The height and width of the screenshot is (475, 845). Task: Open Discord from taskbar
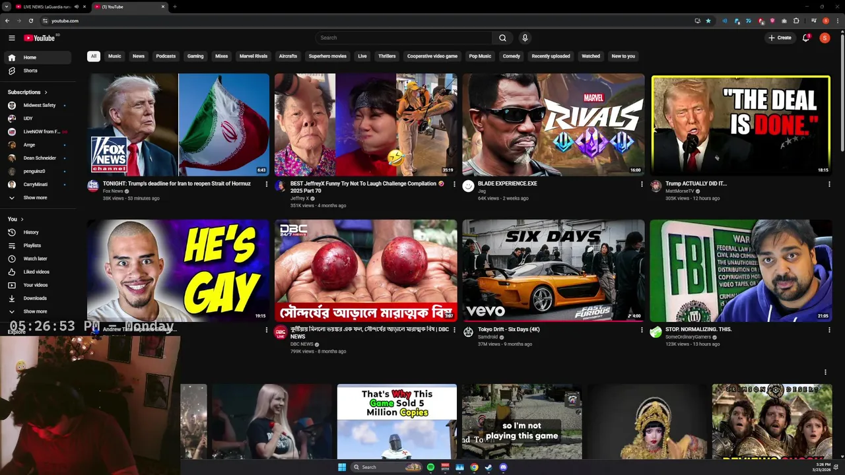503,467
